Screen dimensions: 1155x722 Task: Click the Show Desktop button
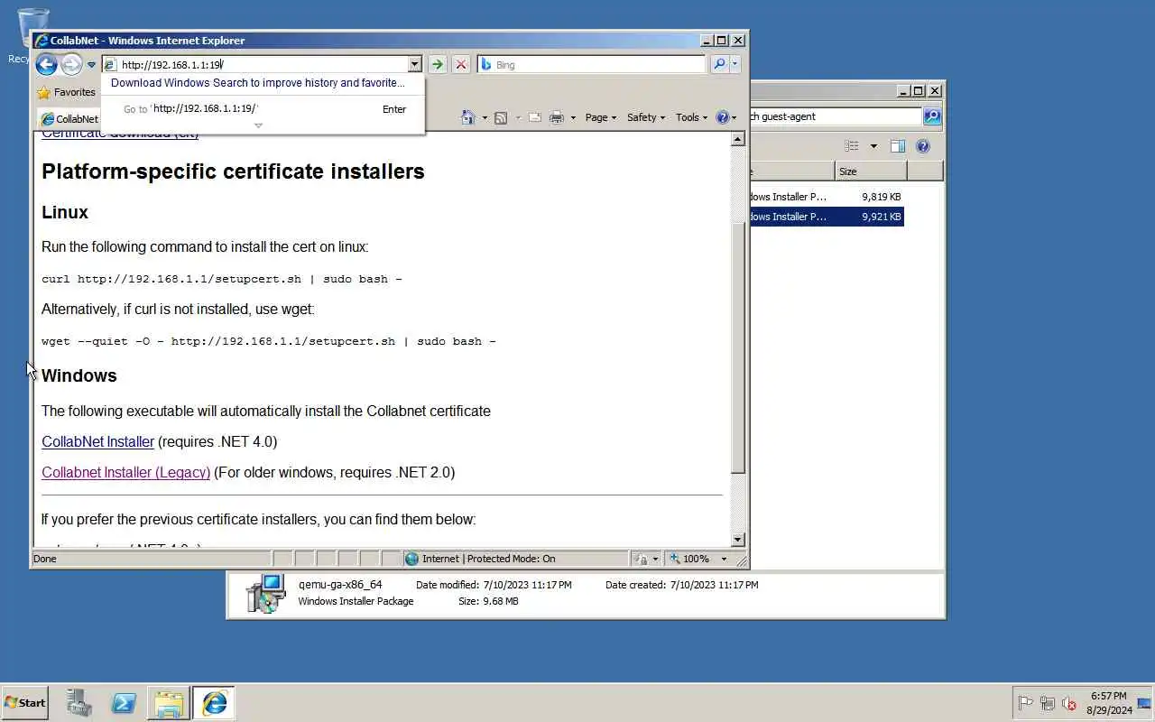point(1144,703)
